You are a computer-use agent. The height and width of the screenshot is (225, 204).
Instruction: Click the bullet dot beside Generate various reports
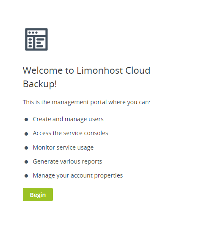[26, 162]
